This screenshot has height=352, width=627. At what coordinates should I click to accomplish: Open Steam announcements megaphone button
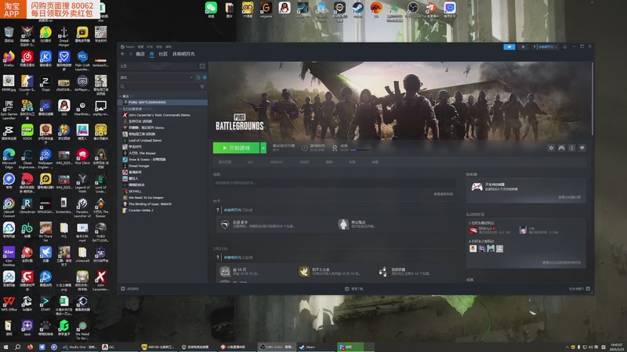(509, 47)
